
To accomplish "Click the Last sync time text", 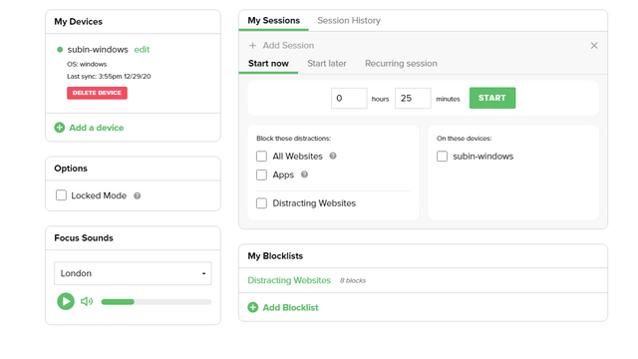I will [109, 76].
